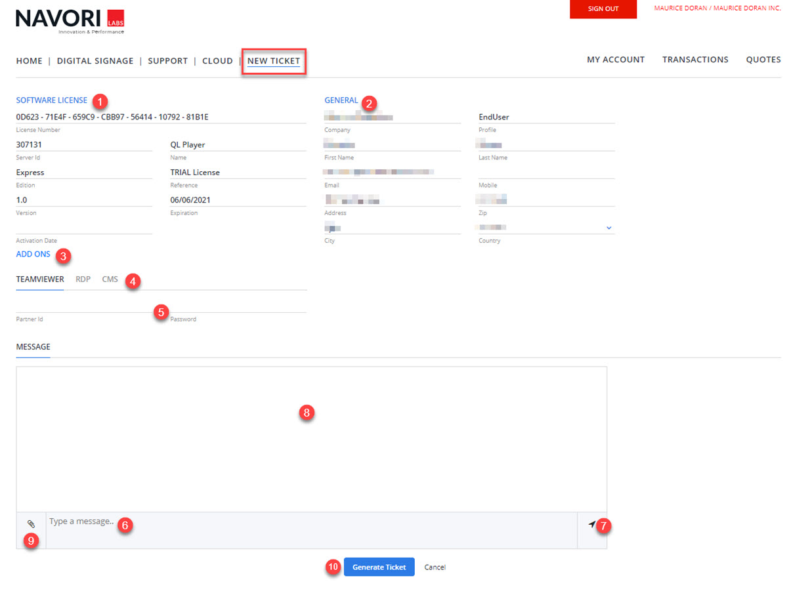This screenshot has height=591, width=787.
Task: Select the CLOUD menu item
Action: [217, 61]
